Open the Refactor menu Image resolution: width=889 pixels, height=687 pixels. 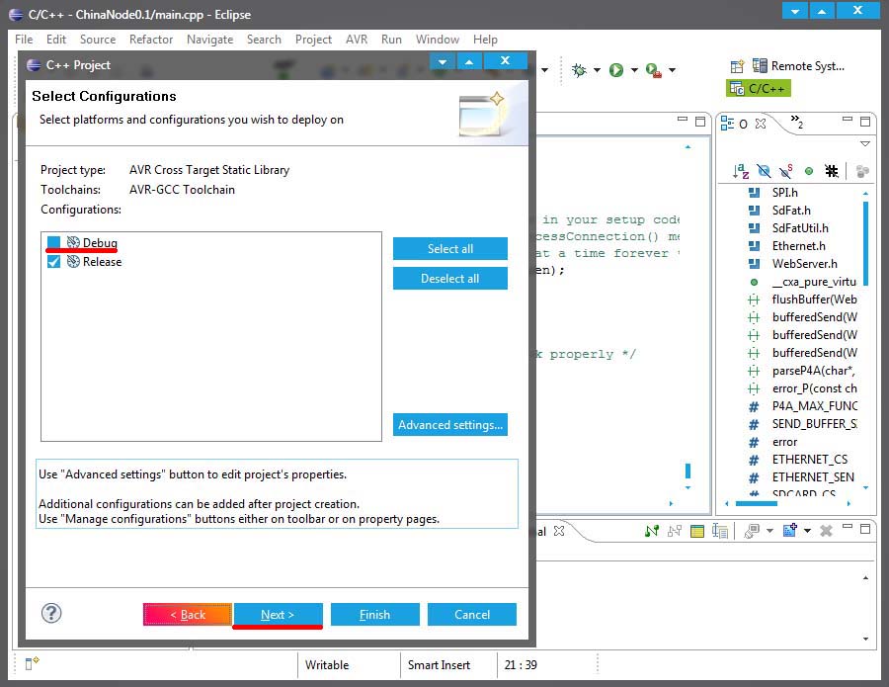pos(151,40)
